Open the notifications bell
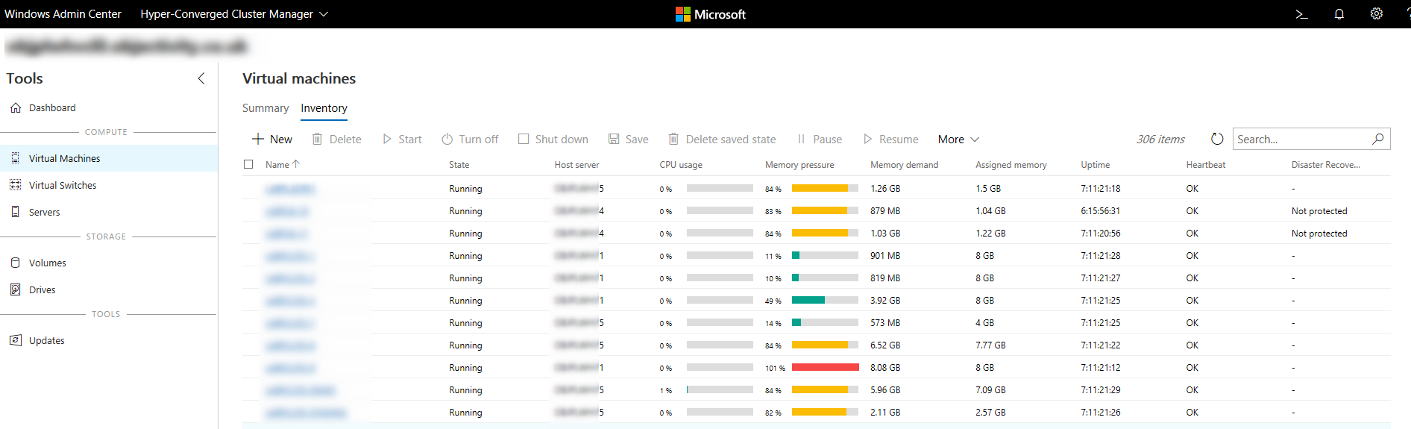This screenshot has height=429, width=1411. [1339, 14]
